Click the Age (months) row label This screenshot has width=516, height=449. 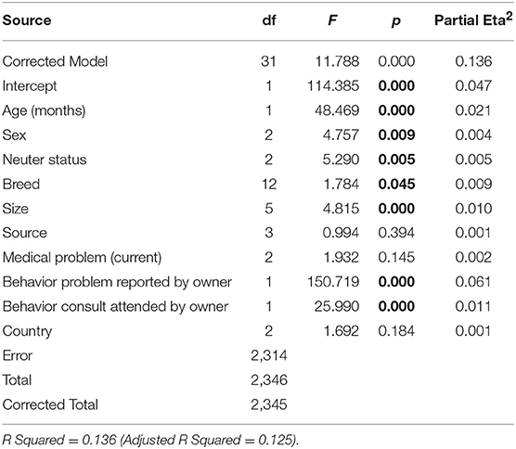[44, 110]
